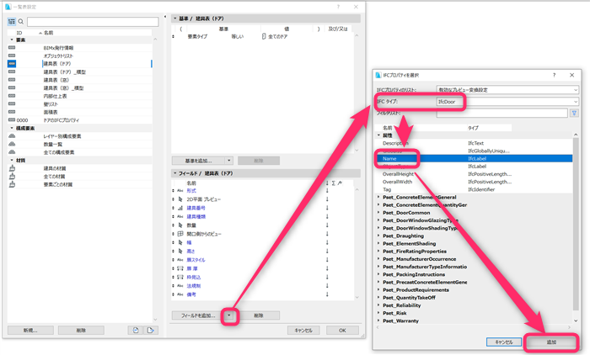Select the OverallWidth property row
Image resolution: width=590 pixels, height=355 pixels.
(x=474, y=182)
